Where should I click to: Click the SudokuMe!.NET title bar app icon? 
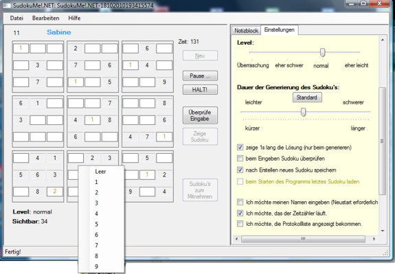click(7, 5)
